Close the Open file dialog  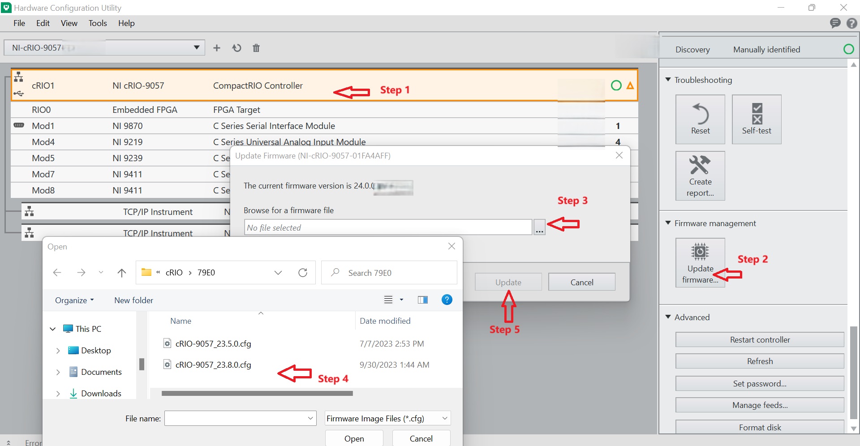(451, 246)
